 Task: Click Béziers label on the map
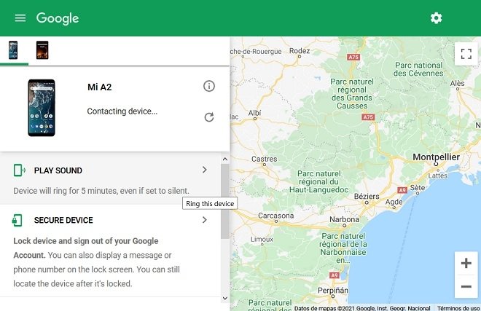(367, 196)
